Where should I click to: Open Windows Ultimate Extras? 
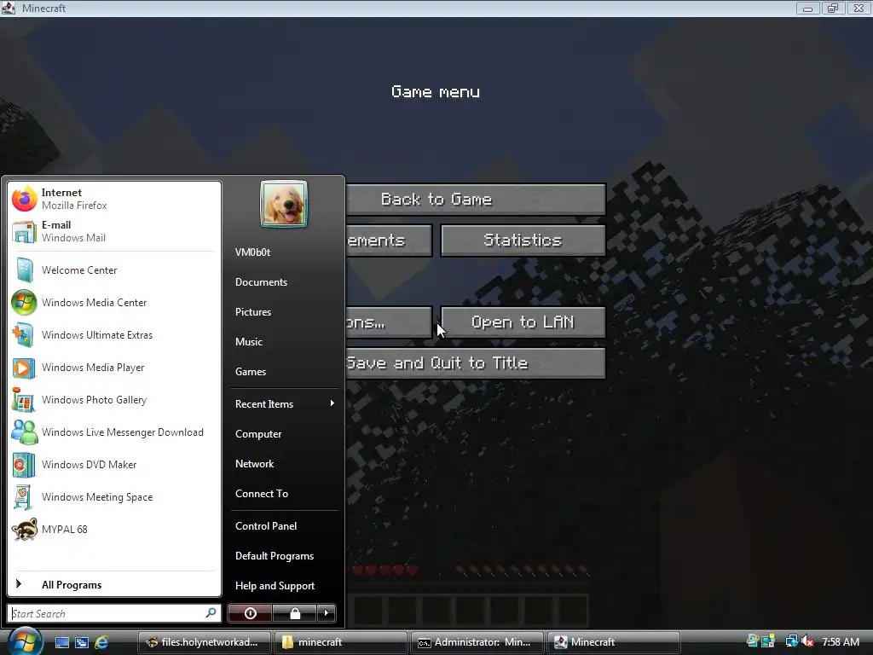coord(114,334)
